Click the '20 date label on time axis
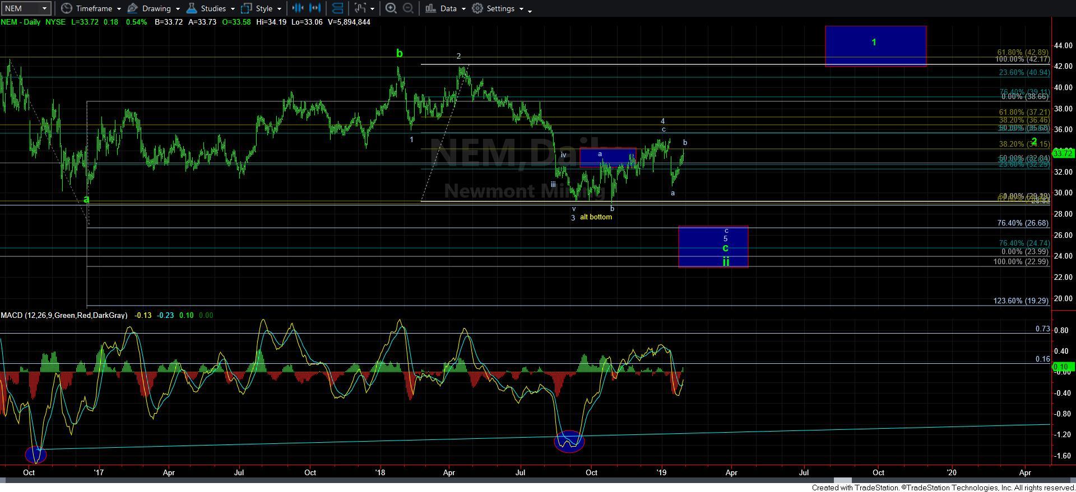Screen dimensions: 1076x492 952,472
